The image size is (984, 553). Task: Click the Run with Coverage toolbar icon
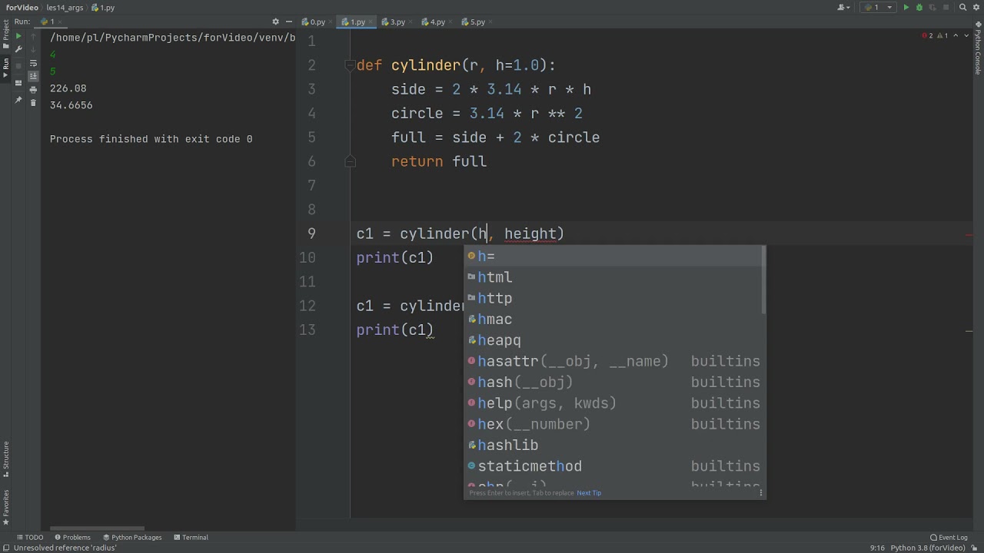[x=932, y=8]
